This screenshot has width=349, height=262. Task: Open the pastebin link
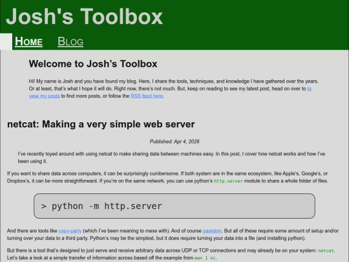(x=212, y=231)
